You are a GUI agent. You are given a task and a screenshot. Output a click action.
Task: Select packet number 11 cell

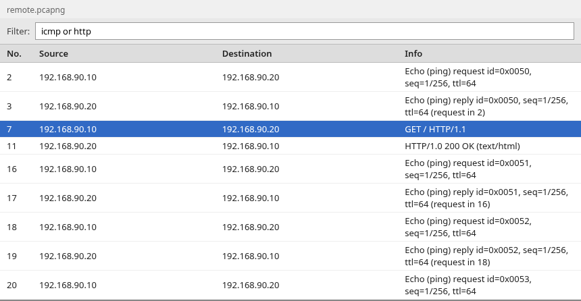click(x=11, y=146)
